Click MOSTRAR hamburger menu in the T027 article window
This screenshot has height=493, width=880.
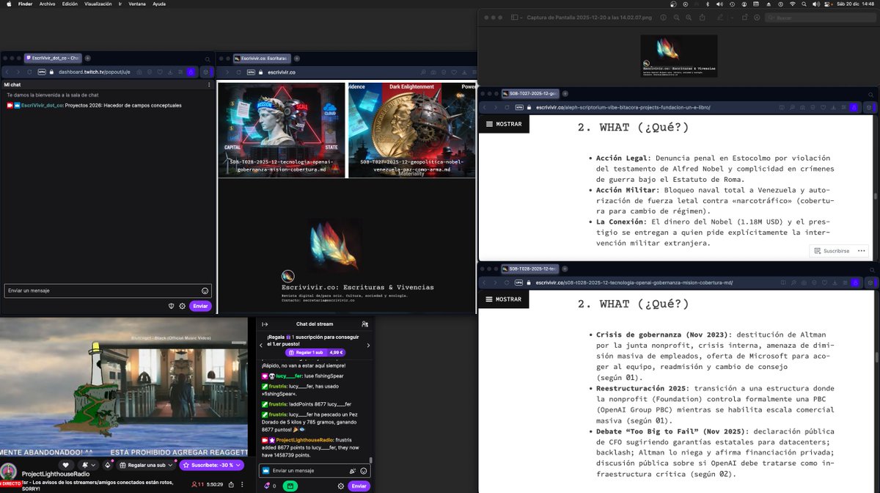504,124
